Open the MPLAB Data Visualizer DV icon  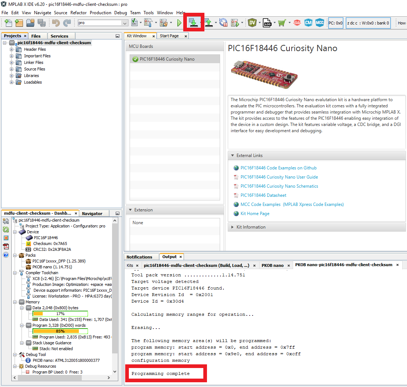pos(252,23)
